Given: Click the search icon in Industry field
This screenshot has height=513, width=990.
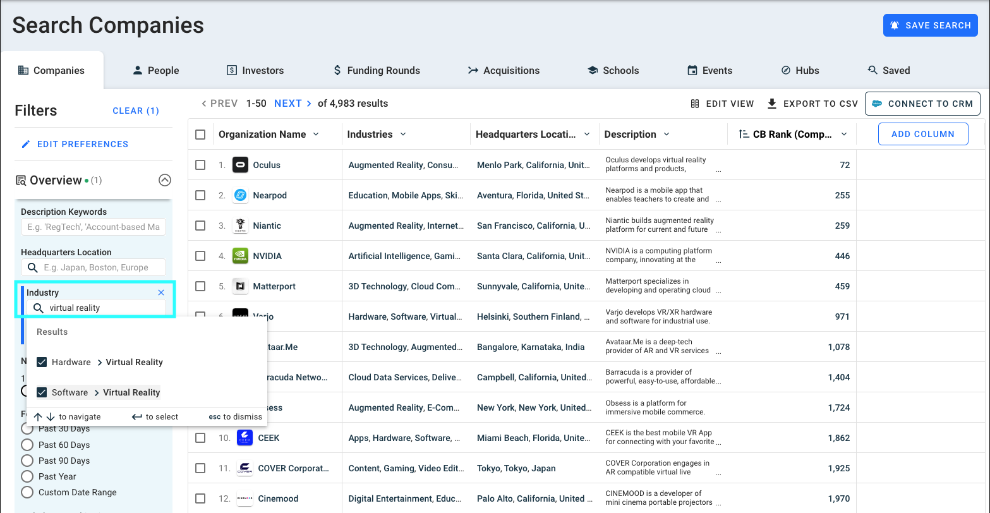Looking at the screenshot, I should coord(39,308).
